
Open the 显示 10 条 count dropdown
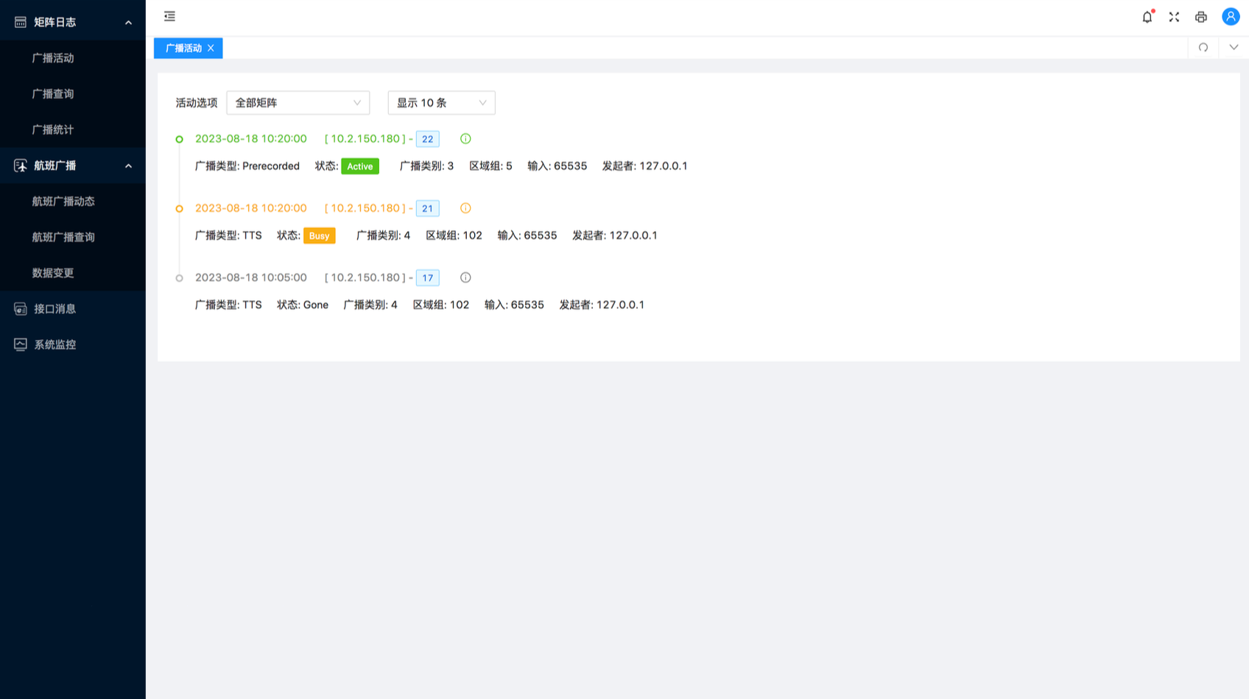441,103
